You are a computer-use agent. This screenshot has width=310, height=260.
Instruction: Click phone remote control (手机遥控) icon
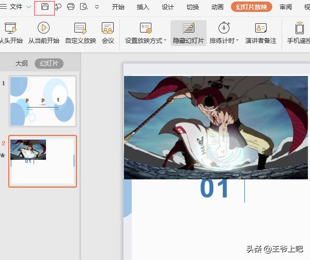299,34
